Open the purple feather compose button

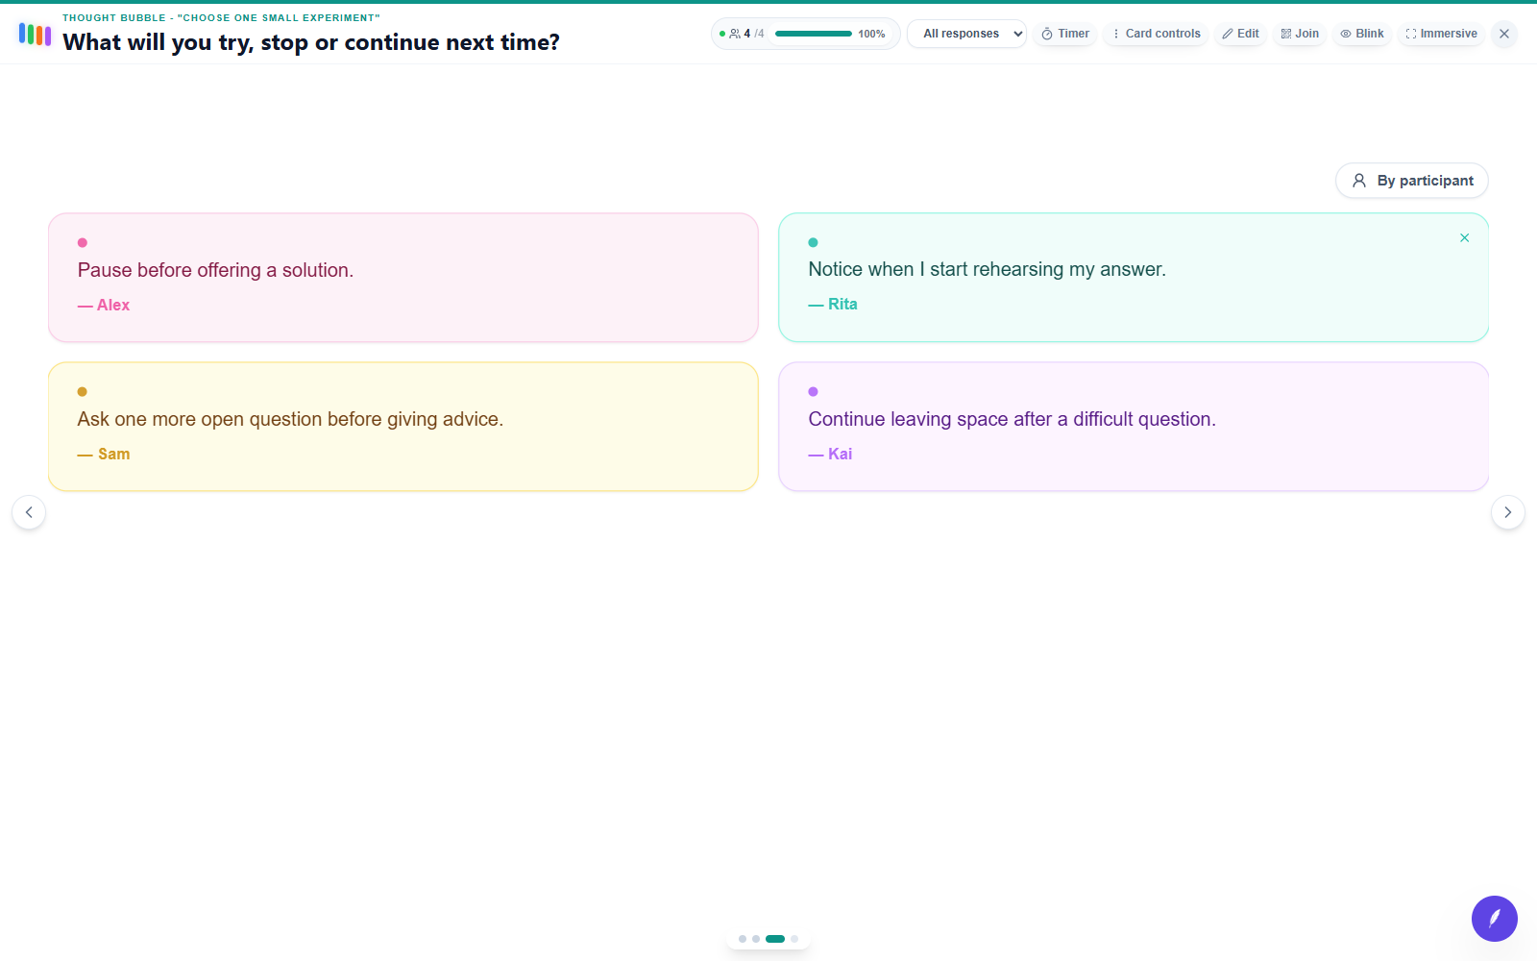coord(1495,919)
